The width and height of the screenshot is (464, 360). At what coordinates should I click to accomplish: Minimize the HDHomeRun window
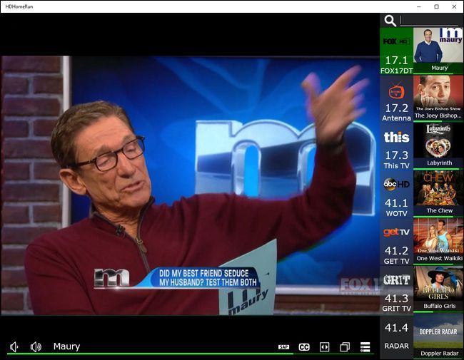tap(419, 6)
